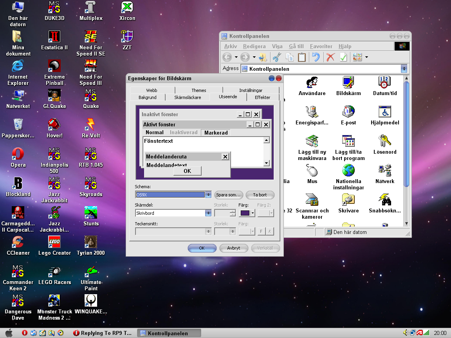This screenshot has height=338, width=451.
Task: Open the Adress bar dropdown
Action: (x=404, y=68)
